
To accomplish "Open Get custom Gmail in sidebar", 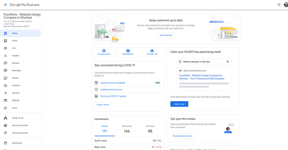I will tap(20, 125).
